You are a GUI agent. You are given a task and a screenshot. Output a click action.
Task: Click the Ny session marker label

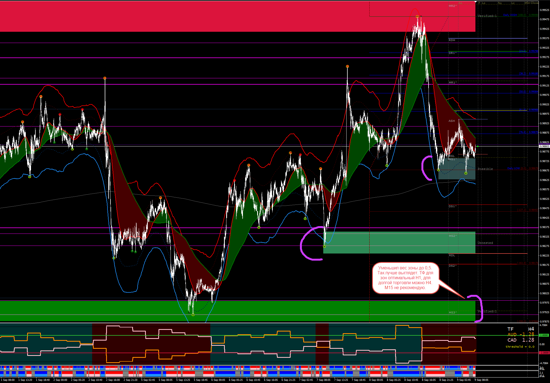500,3
